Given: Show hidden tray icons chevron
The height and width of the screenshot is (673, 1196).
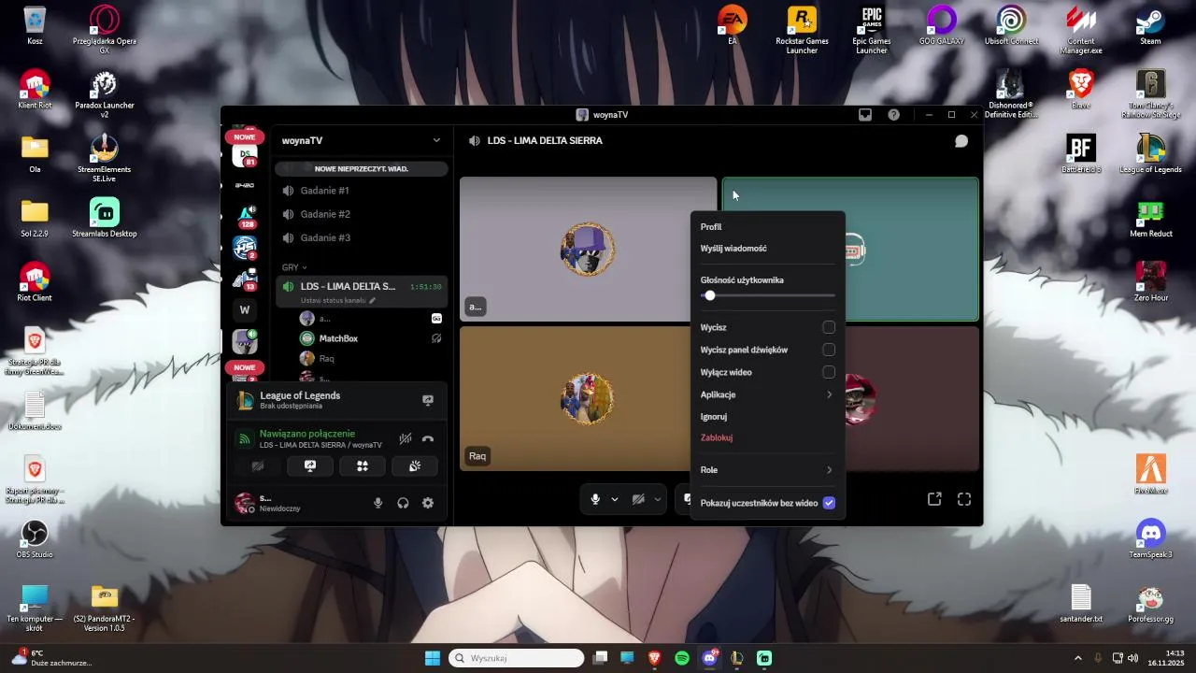Looking at the screenshot, I should [x=1078, y=658].
